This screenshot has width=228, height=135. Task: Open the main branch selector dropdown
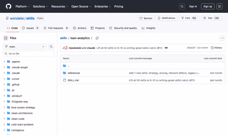click(x=25, y=47)
